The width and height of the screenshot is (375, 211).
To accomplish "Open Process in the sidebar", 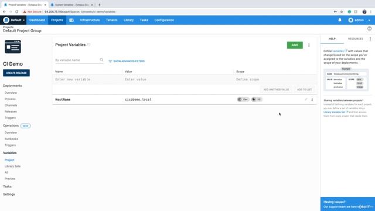I will [x=10, y=99].
